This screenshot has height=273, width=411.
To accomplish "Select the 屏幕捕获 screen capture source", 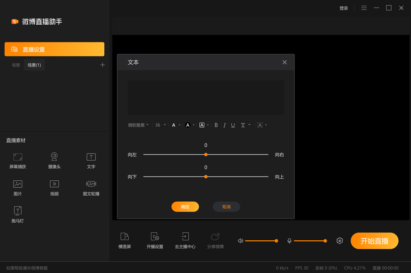I will (18, 160).
